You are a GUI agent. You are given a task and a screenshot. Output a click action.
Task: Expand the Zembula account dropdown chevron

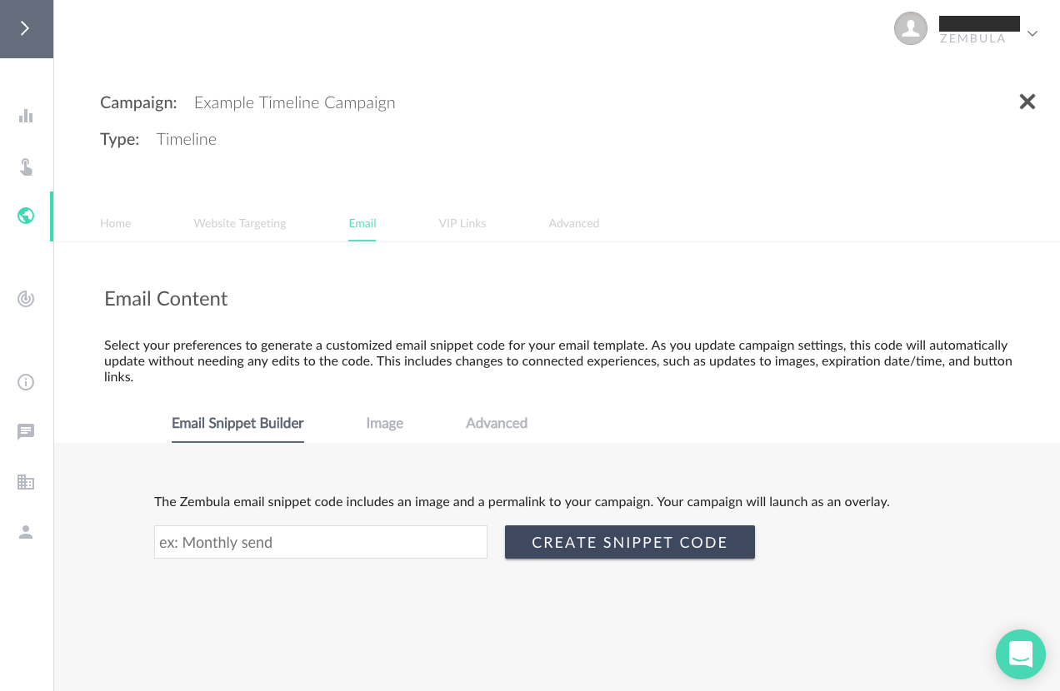coord(1032,34)
